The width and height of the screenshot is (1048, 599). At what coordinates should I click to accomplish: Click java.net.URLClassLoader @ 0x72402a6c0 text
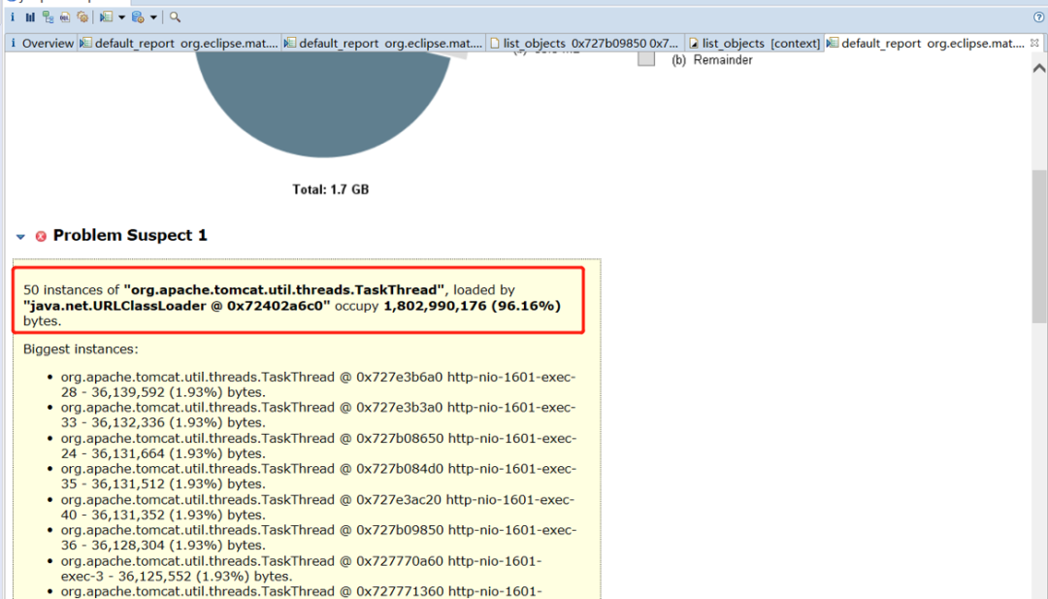178,306
